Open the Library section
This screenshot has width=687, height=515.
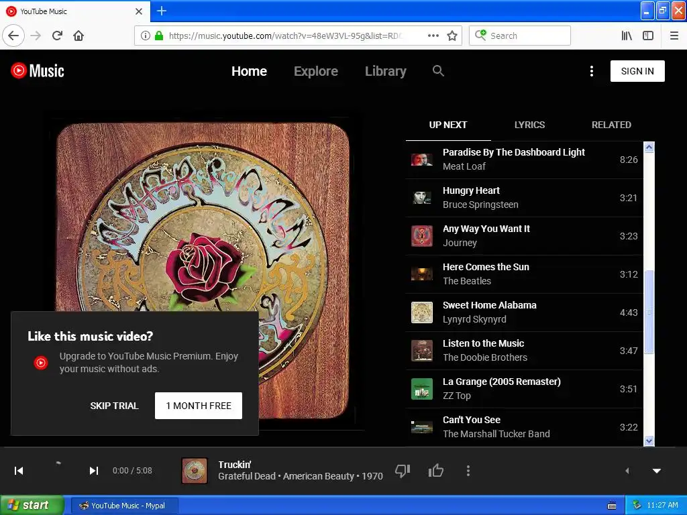[386, 71]
